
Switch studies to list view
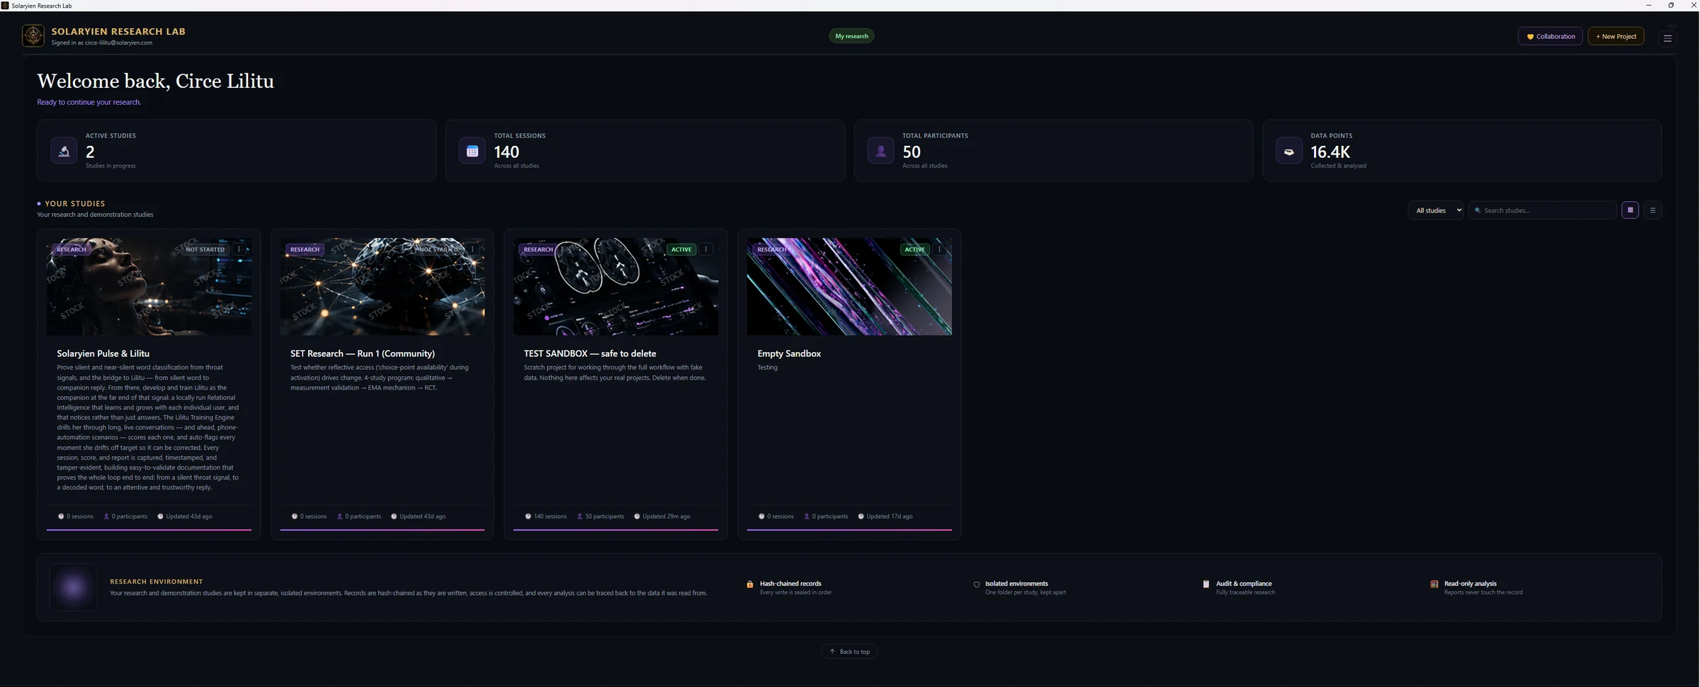(x=1653, y=210)
